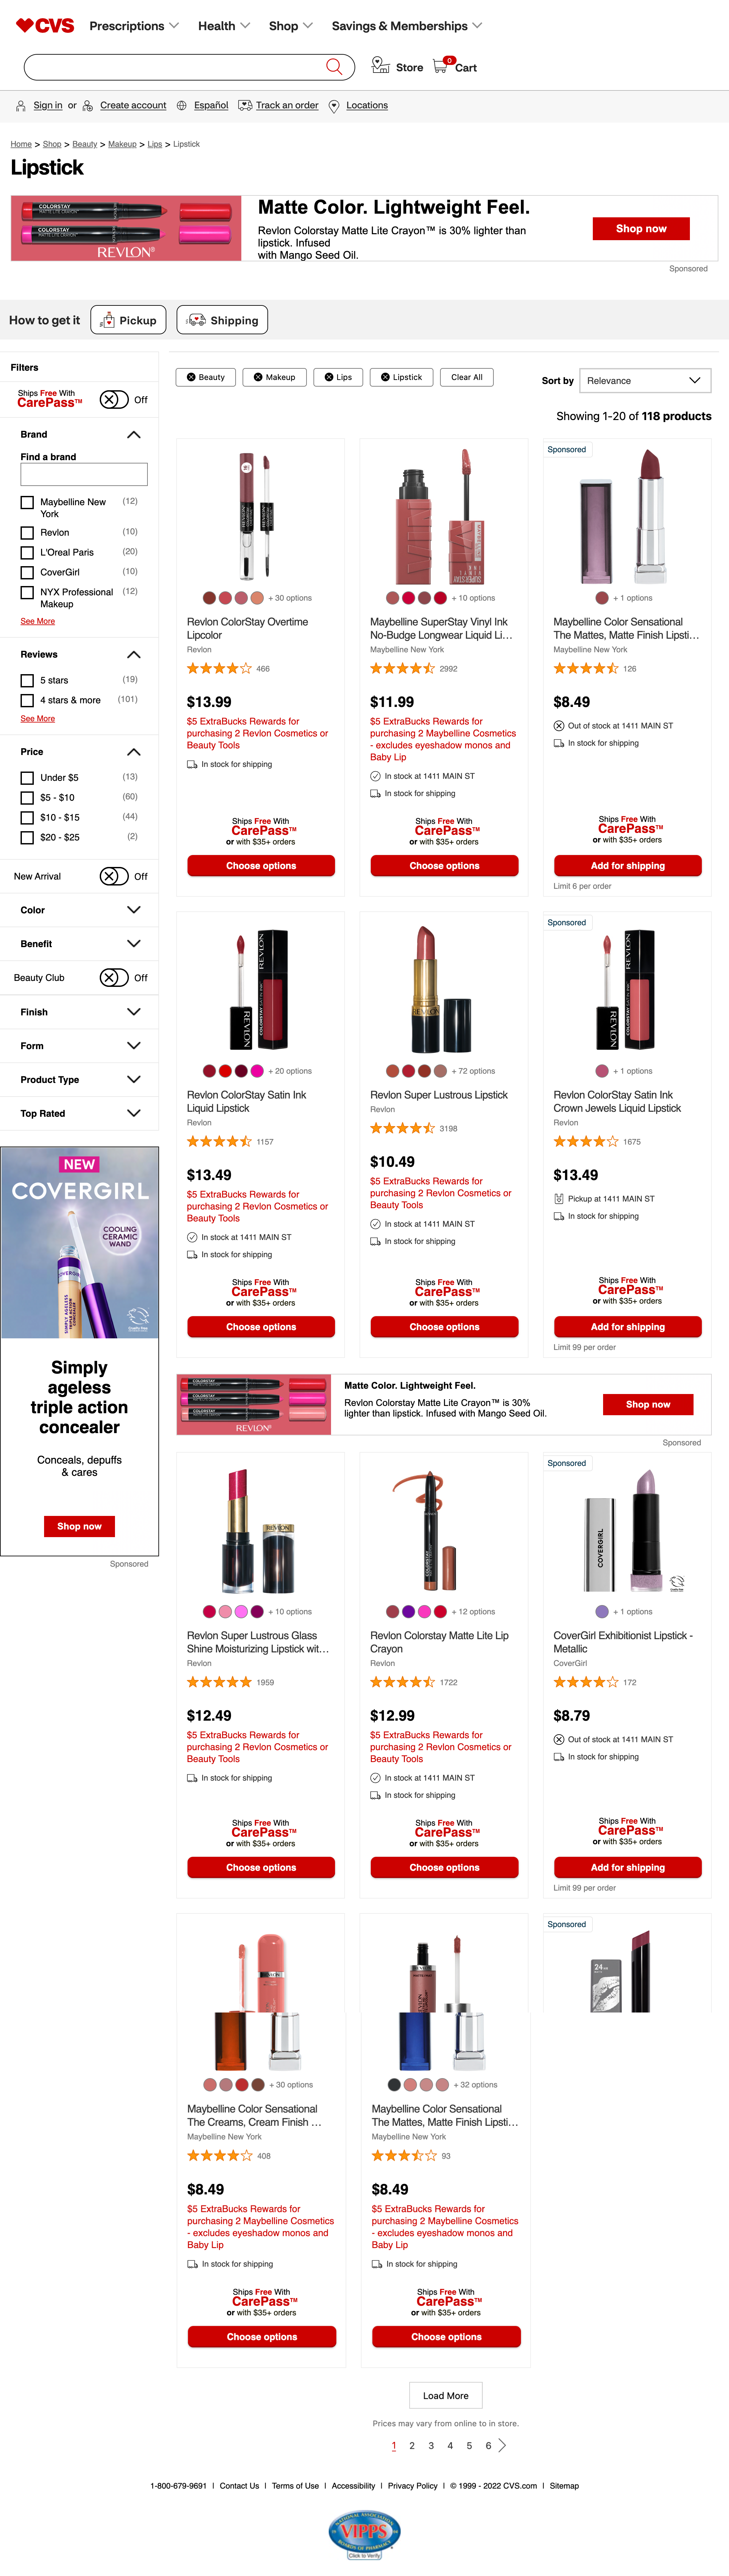Click the Locations pin icon
The width and height of the screenshot is (729, 2576).
tap(334, 106)
